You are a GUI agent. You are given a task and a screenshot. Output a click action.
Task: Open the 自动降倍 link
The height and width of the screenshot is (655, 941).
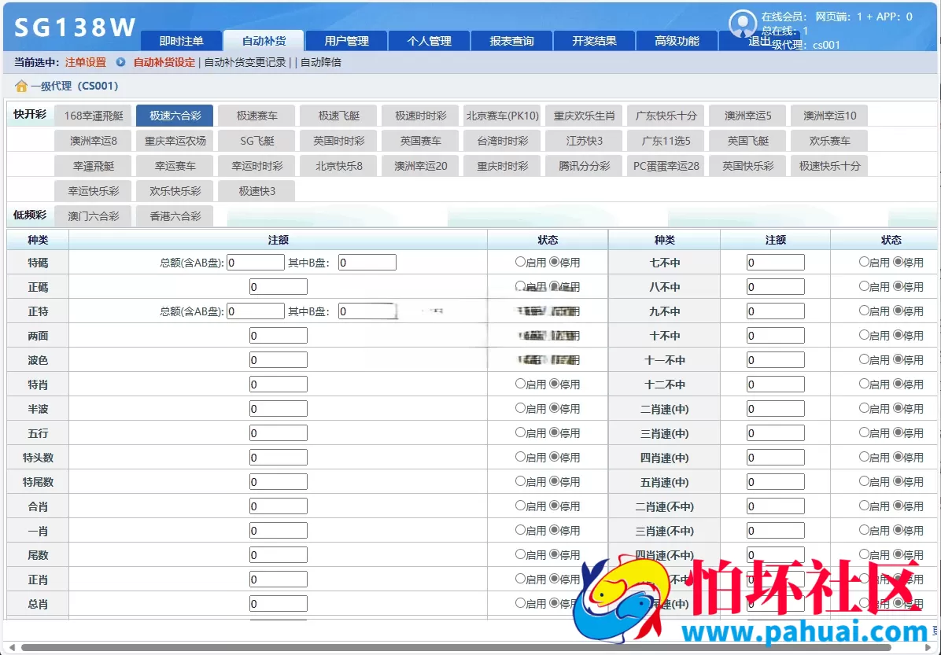pyautogui.click(x=320, y=62)
